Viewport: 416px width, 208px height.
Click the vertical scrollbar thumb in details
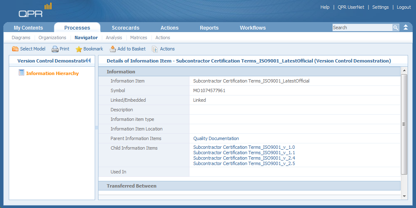coord(404,124)
